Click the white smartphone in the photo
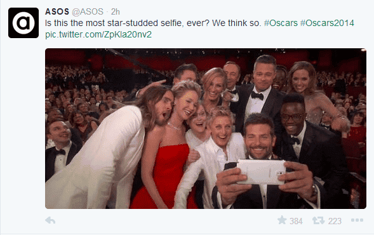374x235 pixels. click(261, 171)
